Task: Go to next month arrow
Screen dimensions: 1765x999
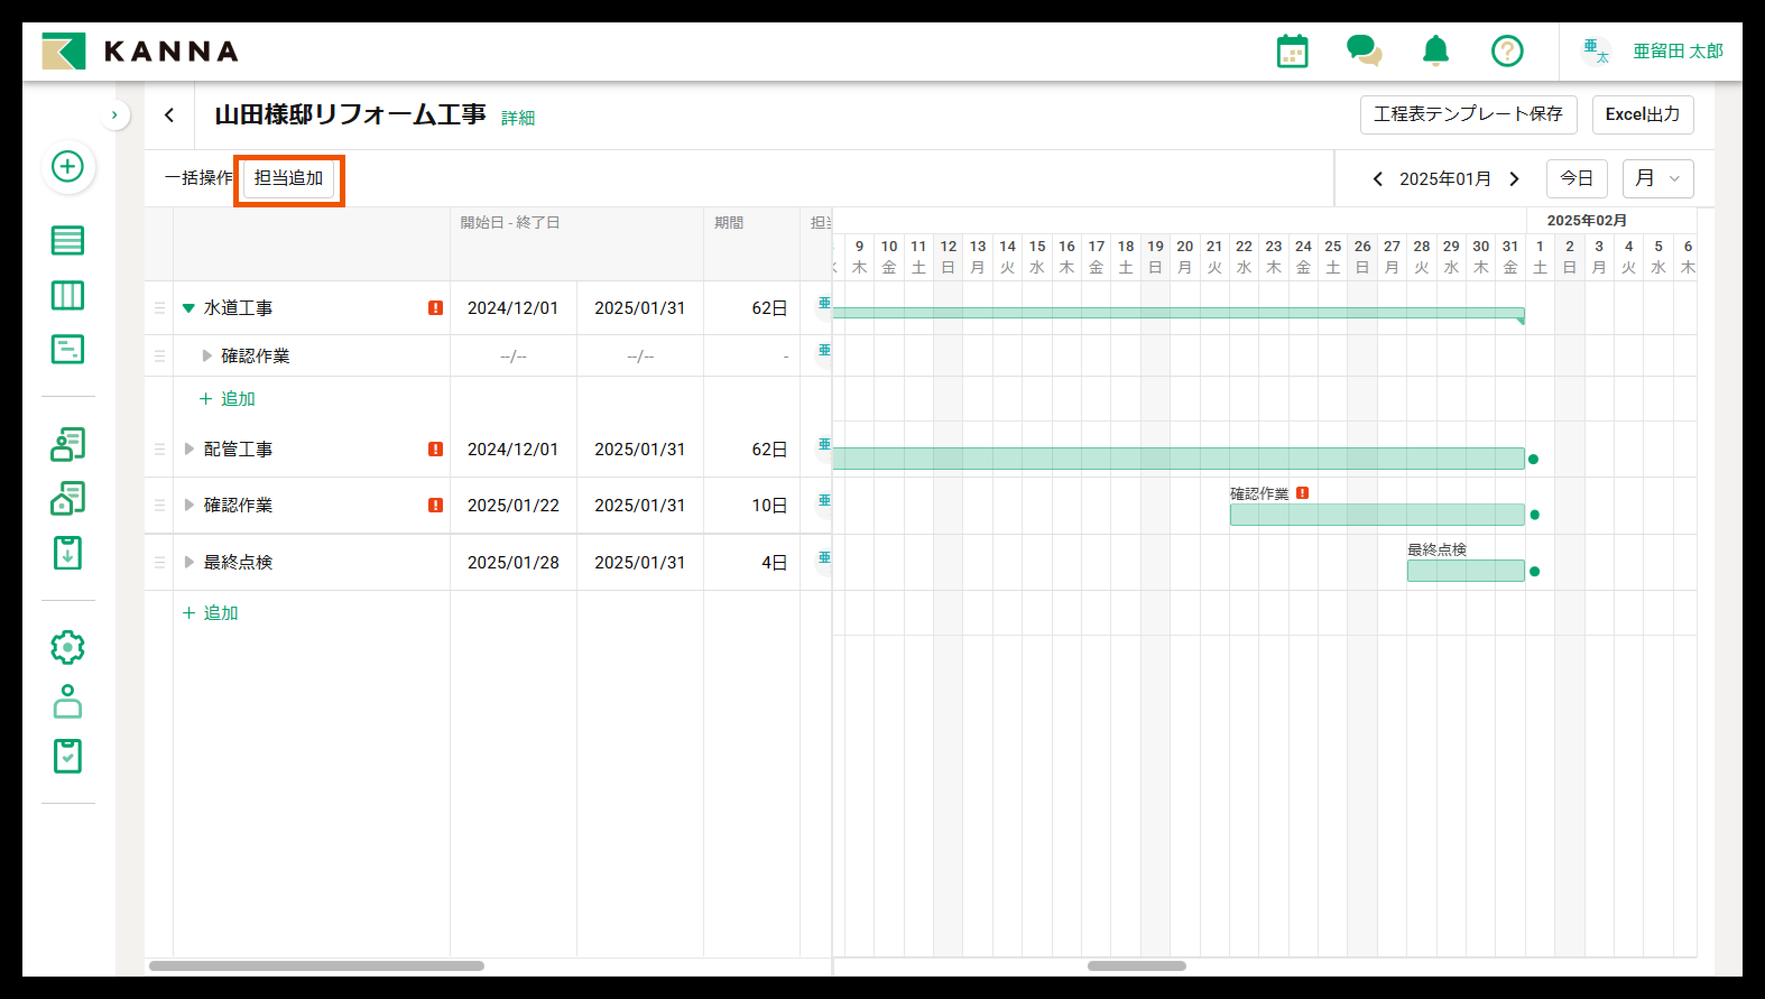Action: (x=1514, y=179)
